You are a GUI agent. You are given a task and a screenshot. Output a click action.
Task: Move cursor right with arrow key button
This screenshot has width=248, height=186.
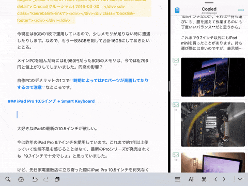coord(224,179)
